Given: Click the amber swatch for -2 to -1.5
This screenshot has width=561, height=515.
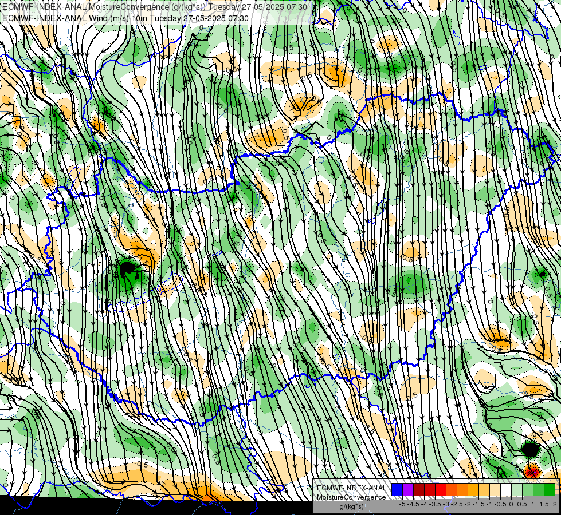Looking at the screenshot, I should coord(473,490).
